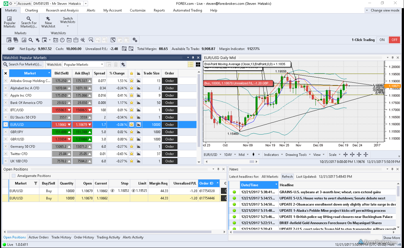Open Market column filter icon in Open Positions
The width and height of the screenshot is (404, 248).
36,183
